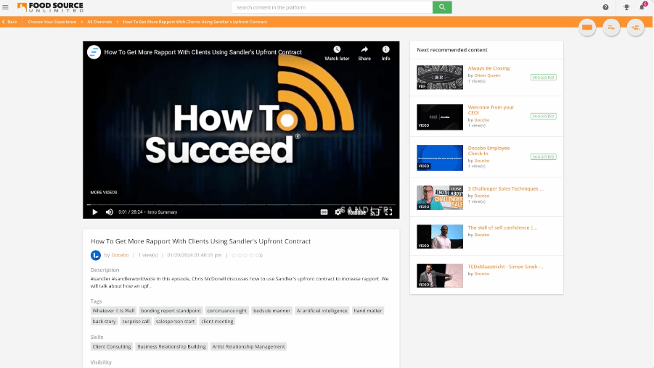Click the invite people icon

click(x=635, y=28)
